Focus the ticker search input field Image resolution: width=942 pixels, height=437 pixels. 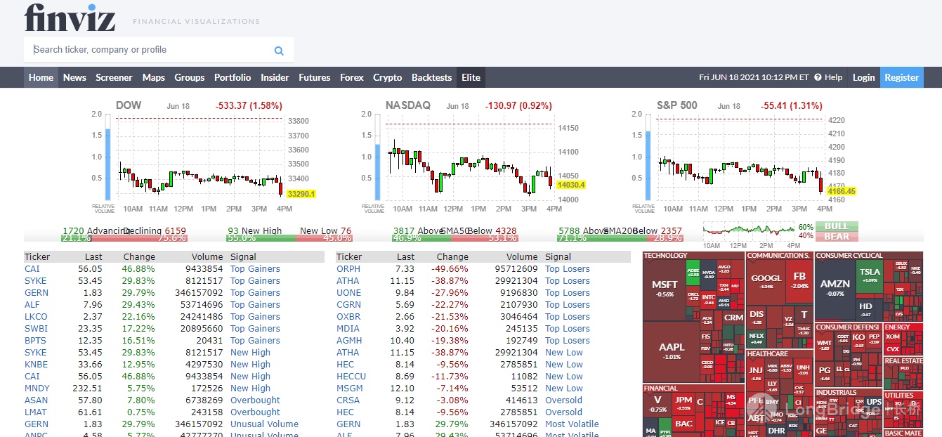(x=148, y=50)
